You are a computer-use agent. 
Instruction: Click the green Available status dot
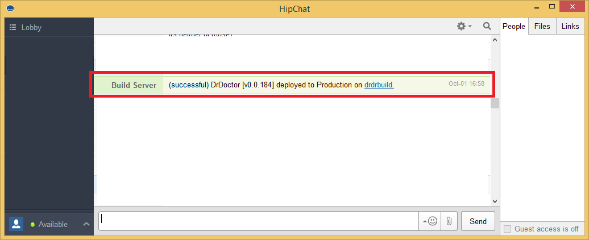(x=33, y=225)
